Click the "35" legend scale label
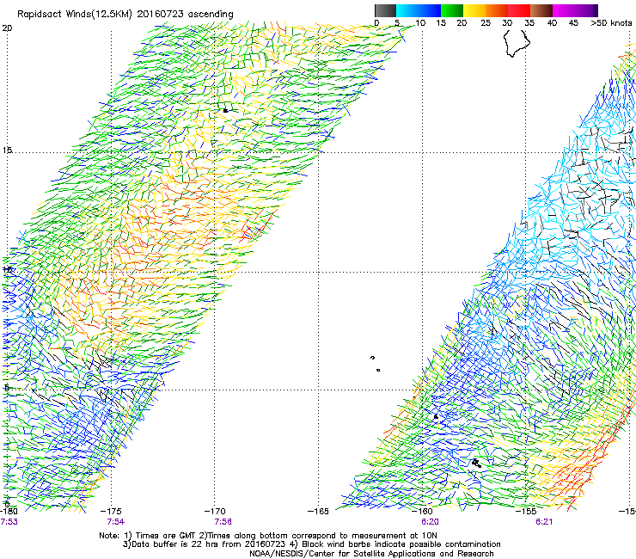 [529, 23]
